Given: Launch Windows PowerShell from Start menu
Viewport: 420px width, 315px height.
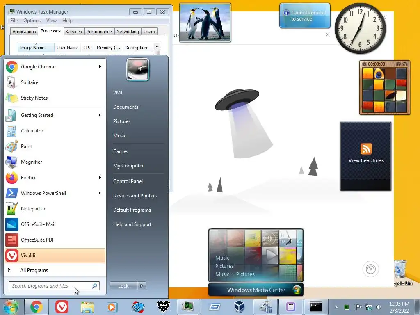Looking at the screenshot, I should click(x=55, y=193).
